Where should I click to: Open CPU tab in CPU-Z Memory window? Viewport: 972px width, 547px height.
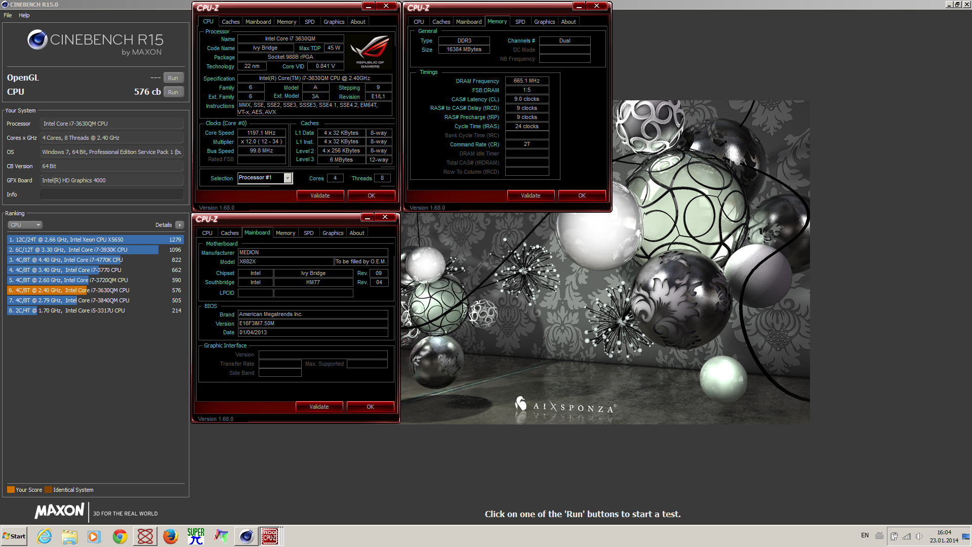coord(419,22)
